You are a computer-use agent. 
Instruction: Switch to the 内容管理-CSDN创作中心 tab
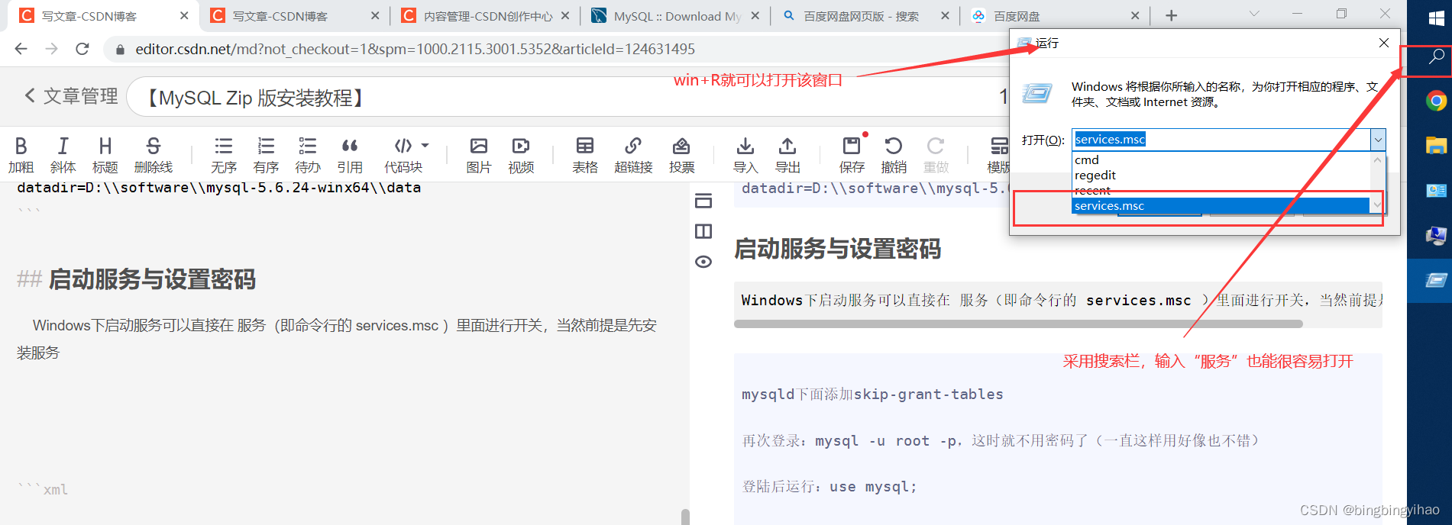point(484,16)
